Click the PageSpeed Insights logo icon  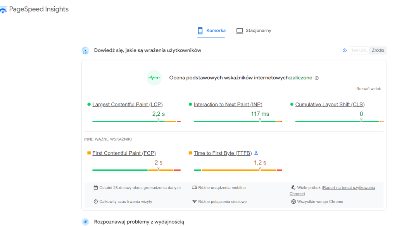click(x=3, y=10)
